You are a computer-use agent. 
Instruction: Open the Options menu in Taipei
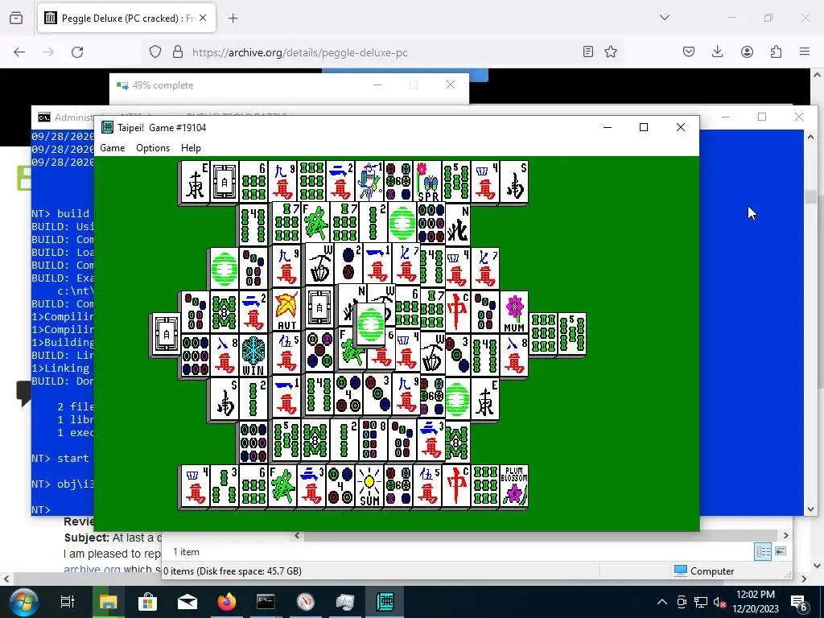pyautogui.click(x=153, y=148)
